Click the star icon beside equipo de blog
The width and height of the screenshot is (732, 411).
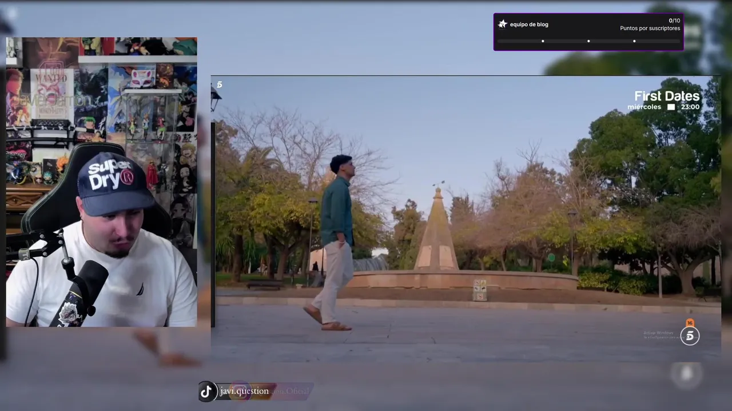coord(502,24)
